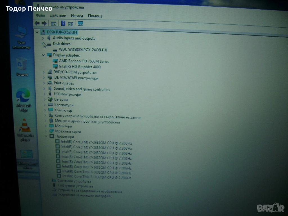Collapse the Процесори category
Viewport: 288px width, 216px height.
[x=46, y=136]
